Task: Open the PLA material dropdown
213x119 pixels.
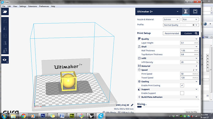Action: (x=190, y=19)
